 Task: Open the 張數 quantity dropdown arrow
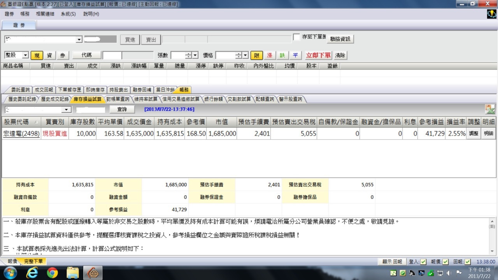(195, 56)
